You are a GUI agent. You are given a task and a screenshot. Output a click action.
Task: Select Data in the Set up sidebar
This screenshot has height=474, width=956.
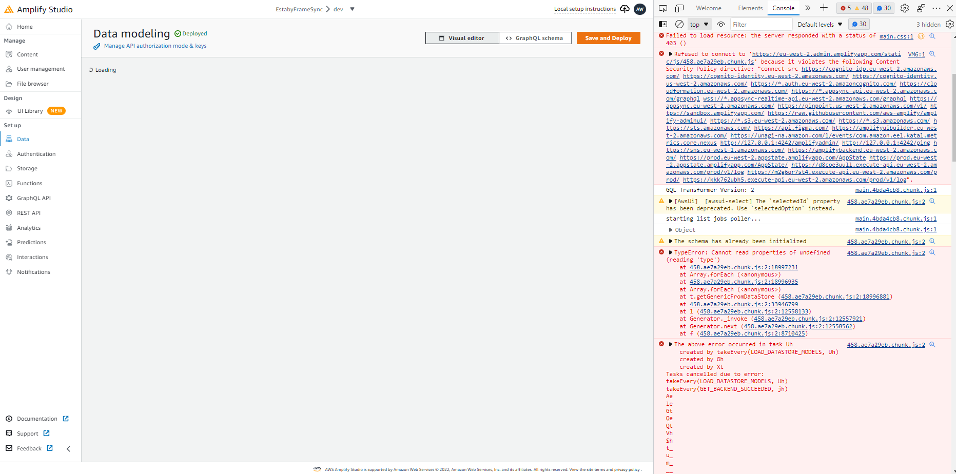tap(23, 139)
